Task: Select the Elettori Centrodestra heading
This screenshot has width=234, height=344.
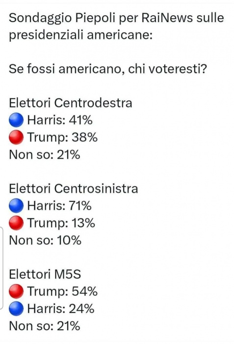Action: (71, 103)
